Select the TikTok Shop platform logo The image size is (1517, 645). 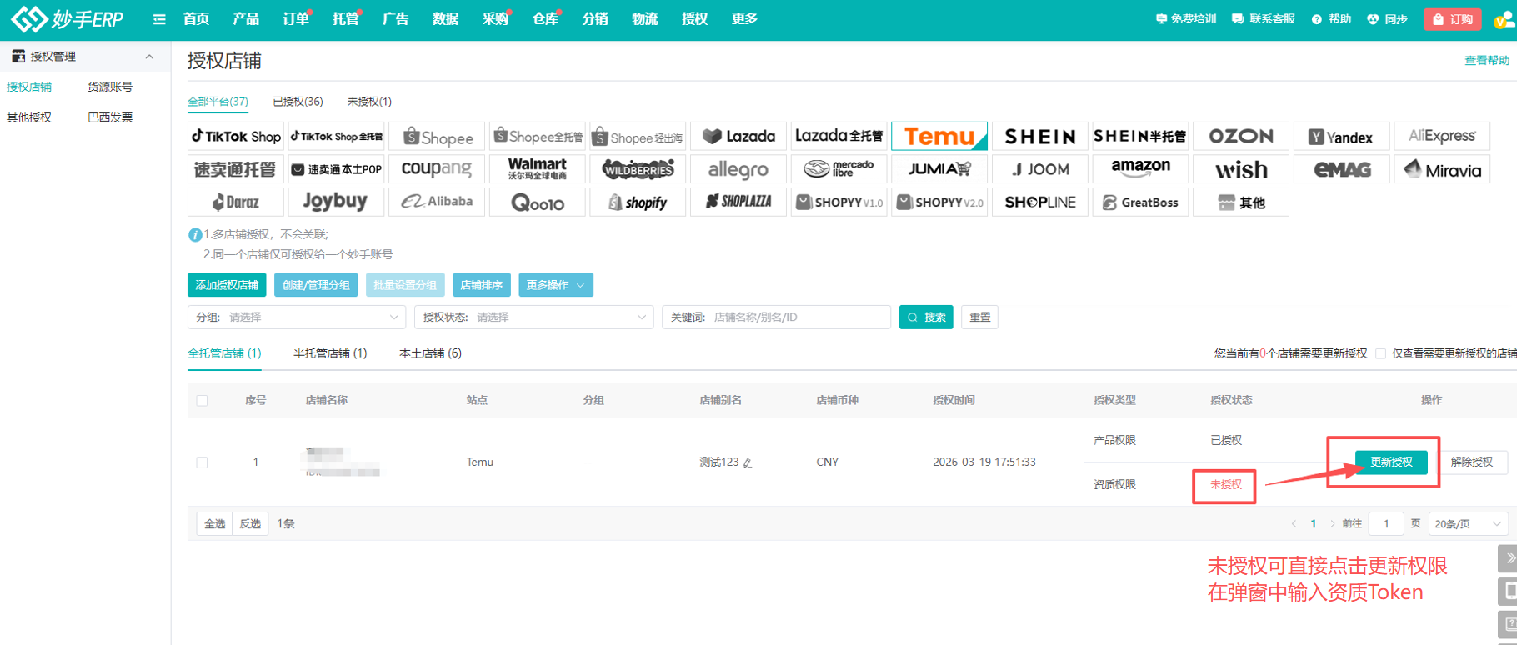236,136
